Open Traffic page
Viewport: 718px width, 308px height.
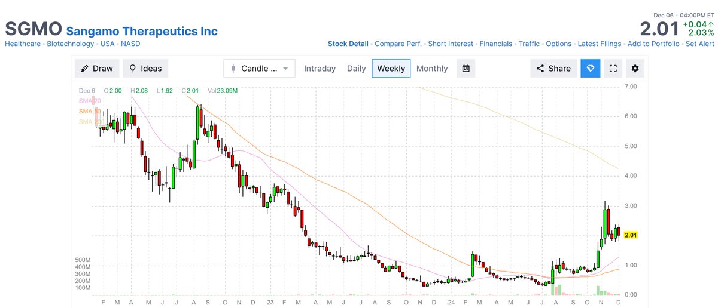pyautogui.click(x=529, y=44)
